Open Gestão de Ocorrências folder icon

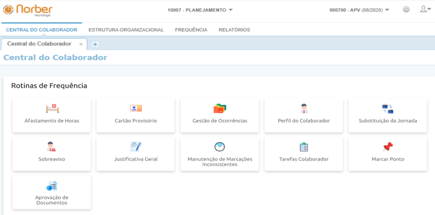(x=220, y=109)
